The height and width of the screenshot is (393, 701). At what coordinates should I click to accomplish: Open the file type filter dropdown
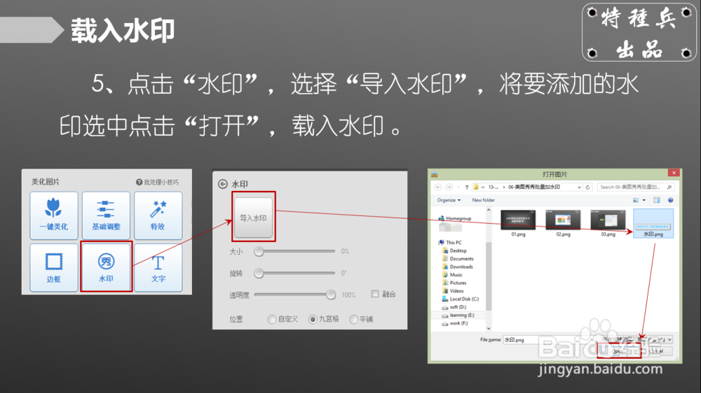pos(637,339)
